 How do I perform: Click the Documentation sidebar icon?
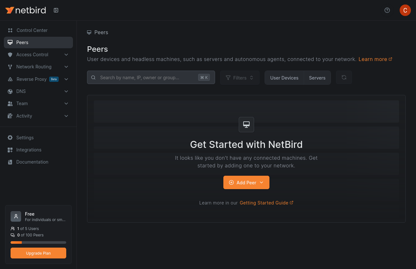(x=10, y=162)
